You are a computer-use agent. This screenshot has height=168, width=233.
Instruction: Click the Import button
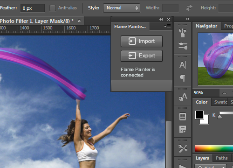coord(142,42)
